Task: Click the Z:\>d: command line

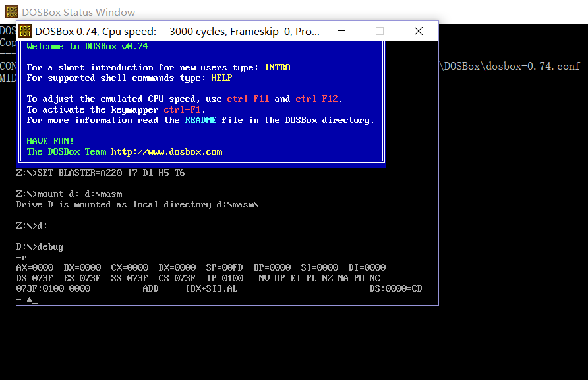Action: pos(32,226)
